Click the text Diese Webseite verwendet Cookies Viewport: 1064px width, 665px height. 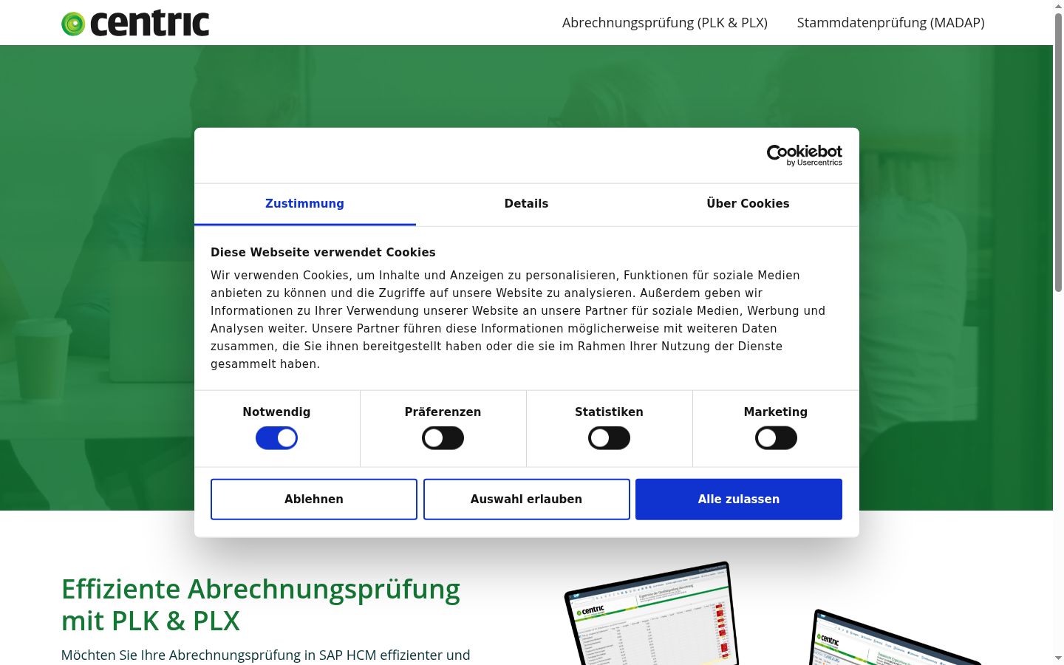click(x=323, y=253)
